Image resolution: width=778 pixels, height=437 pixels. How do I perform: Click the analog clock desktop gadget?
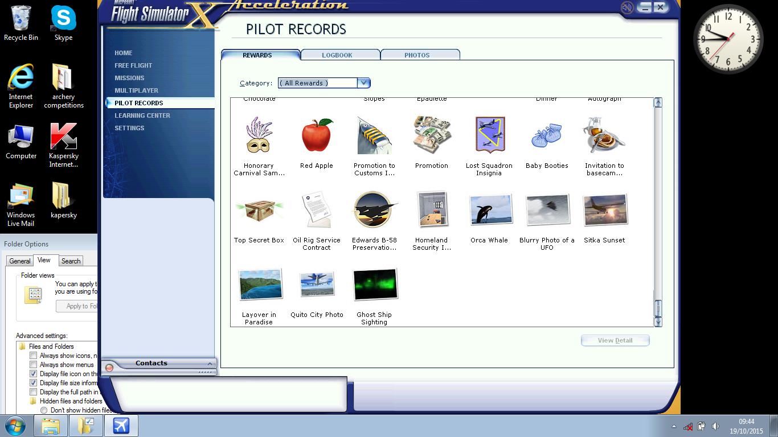coord(728,39)
